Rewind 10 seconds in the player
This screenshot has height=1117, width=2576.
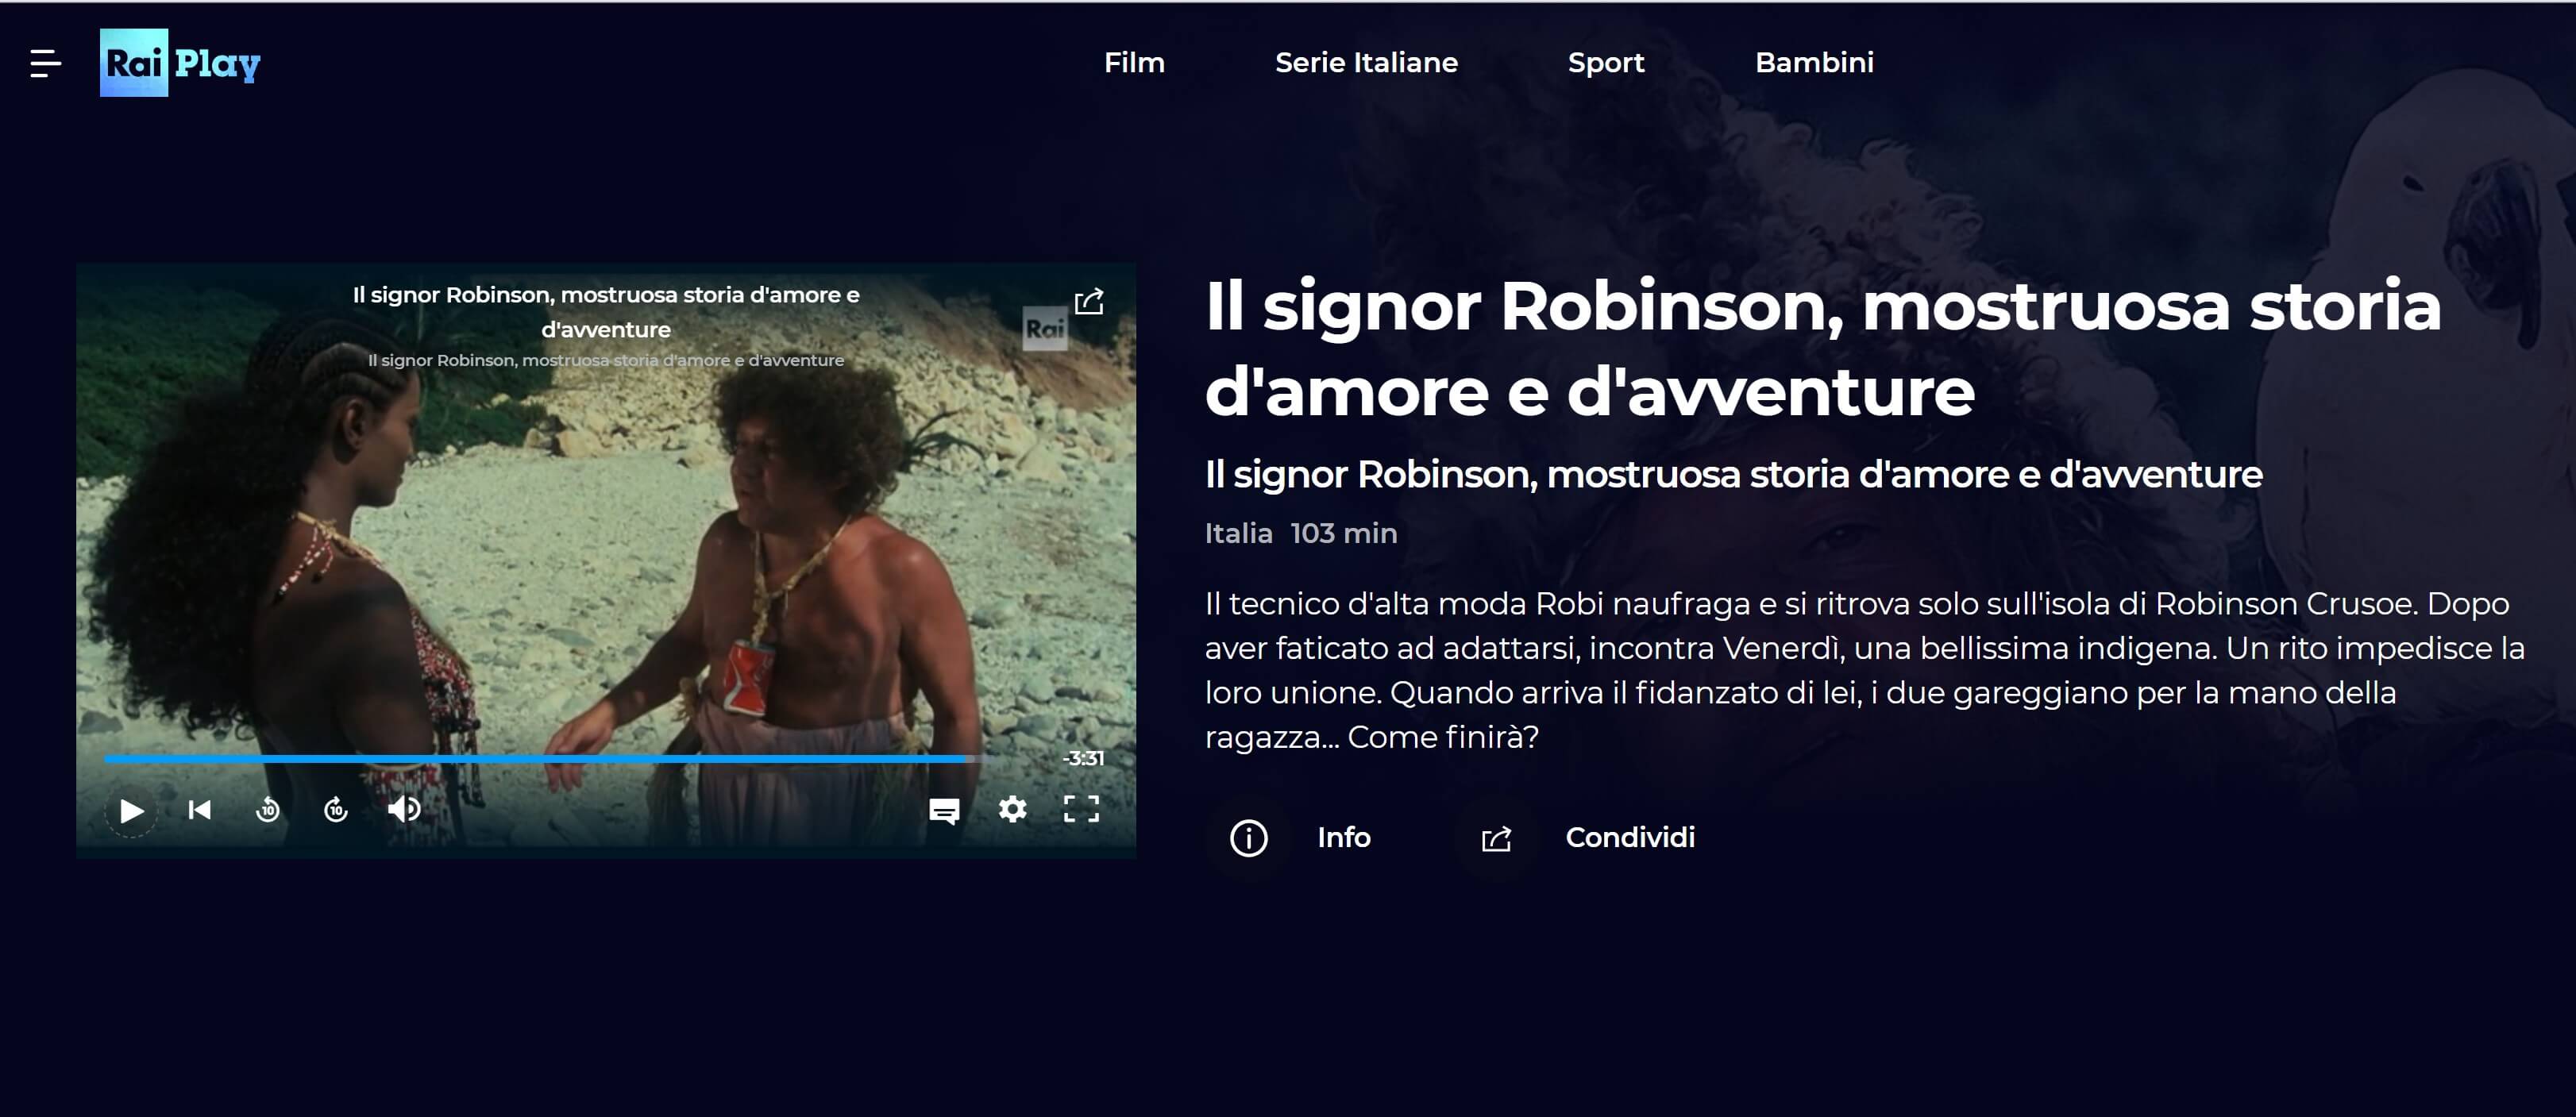(x=268, y=809)
